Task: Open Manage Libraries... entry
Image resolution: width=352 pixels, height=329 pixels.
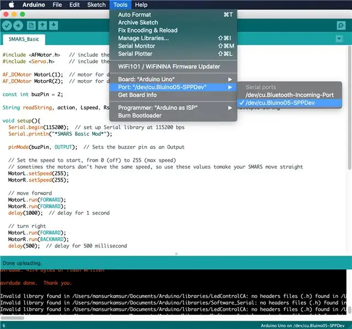Action: point(174,38)
